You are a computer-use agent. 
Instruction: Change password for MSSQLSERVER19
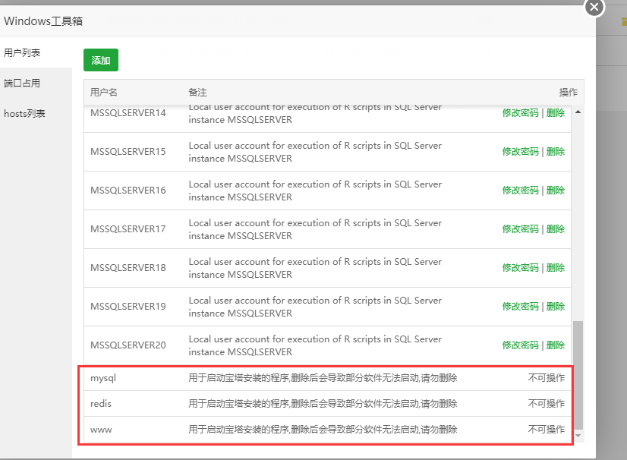click(520, 307)
